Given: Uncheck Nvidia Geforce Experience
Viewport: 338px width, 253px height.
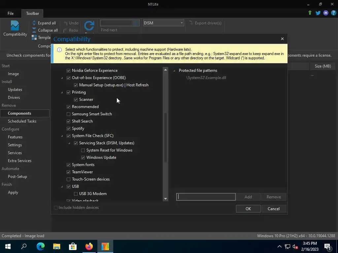Looking at the screenshot, I should (x=68, y=70).
